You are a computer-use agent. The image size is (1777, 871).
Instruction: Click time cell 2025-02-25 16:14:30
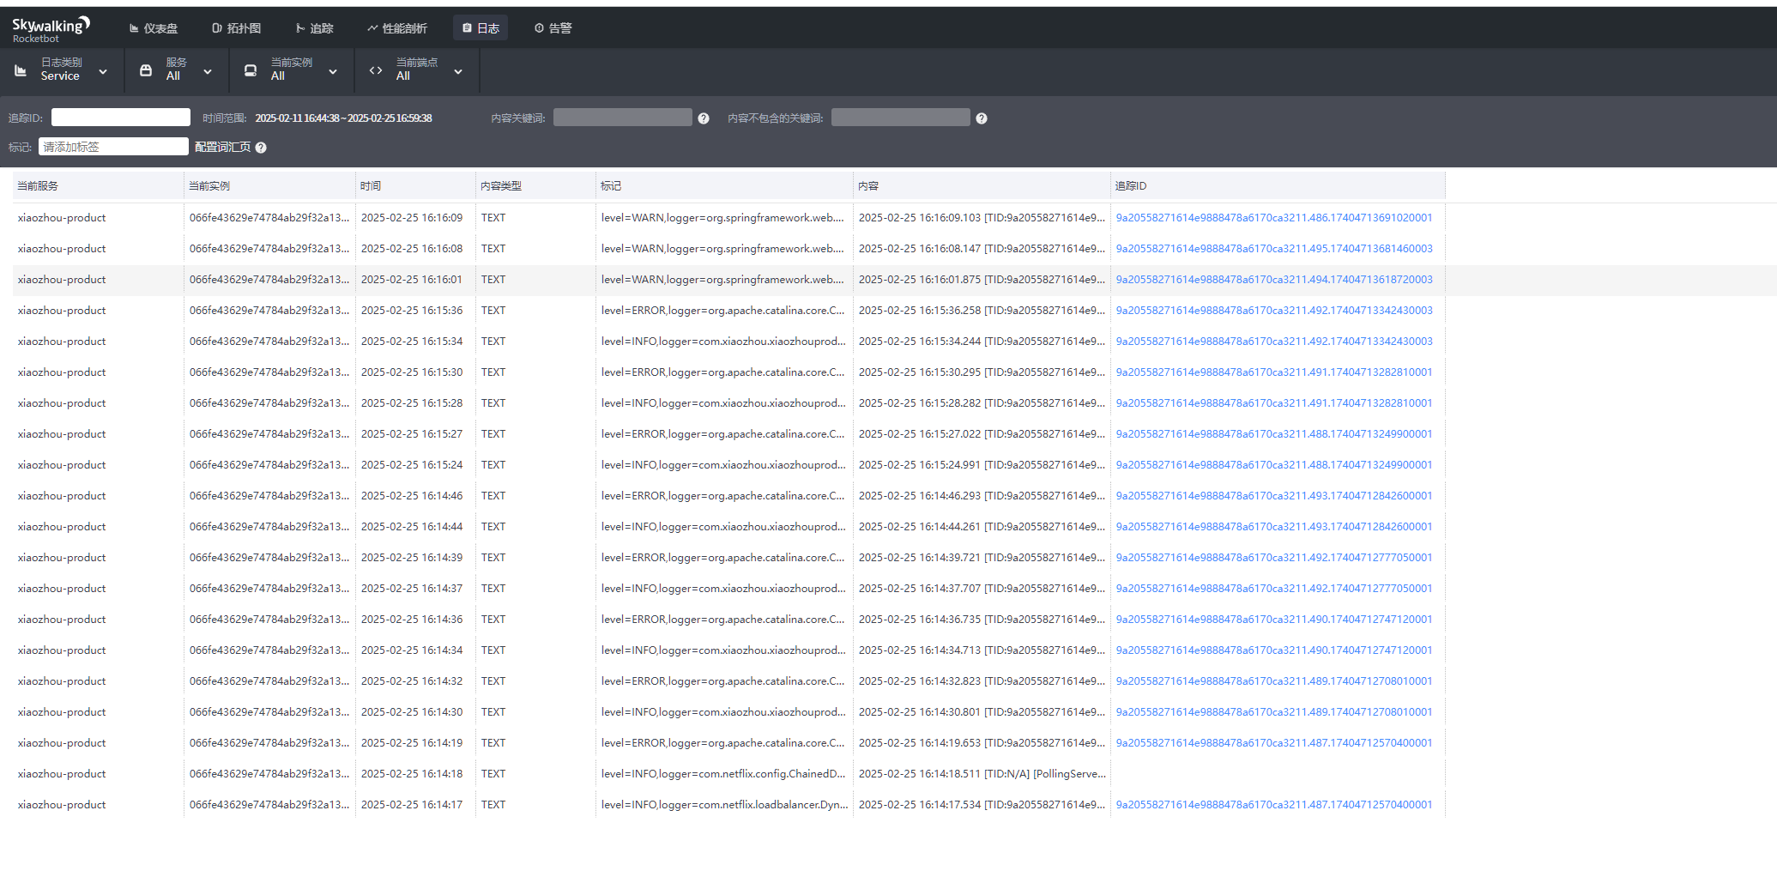(412, 712)
